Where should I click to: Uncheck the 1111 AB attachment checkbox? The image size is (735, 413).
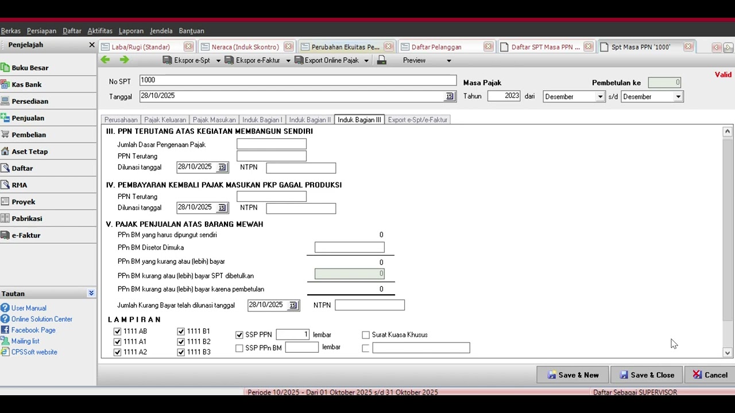tap(117, 332)
